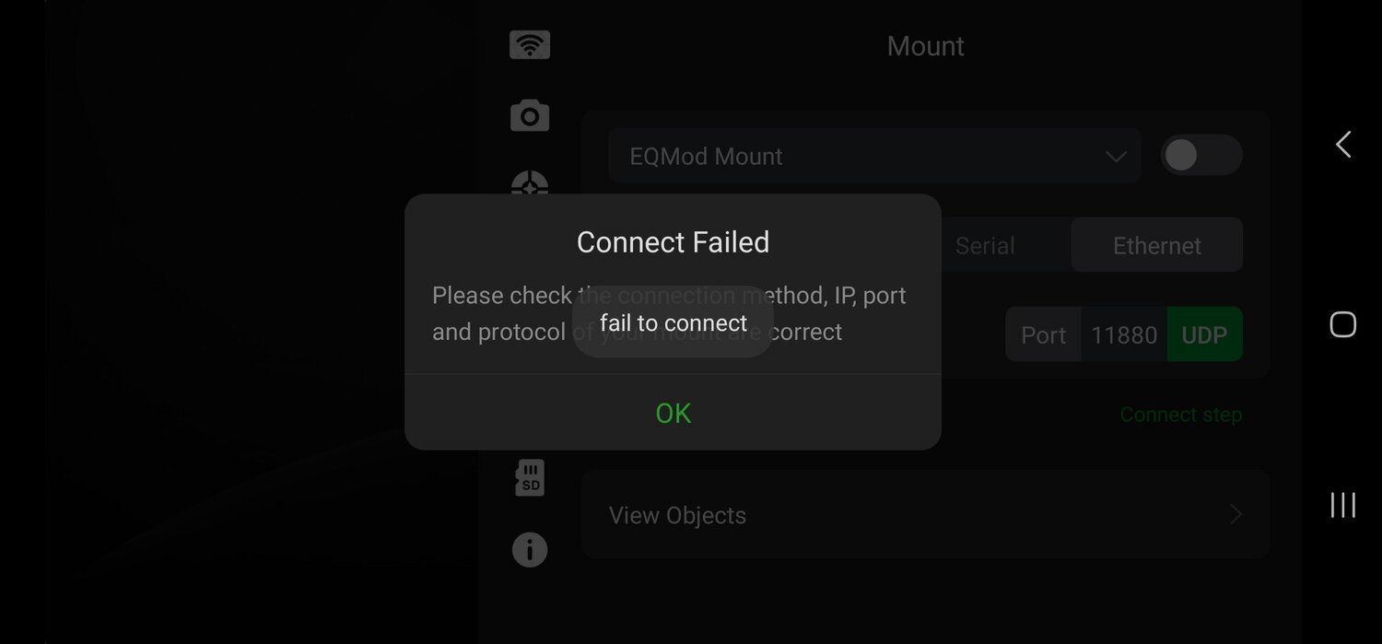
Task: Open the Connect step guide link
Action: coord(1181,414)
